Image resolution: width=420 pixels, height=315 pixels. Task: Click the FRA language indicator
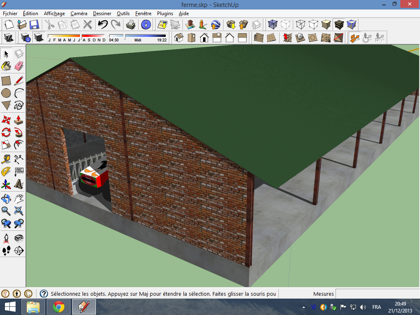pos(377,307)
